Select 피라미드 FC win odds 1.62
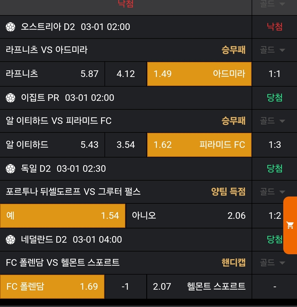 pos(199,145)
